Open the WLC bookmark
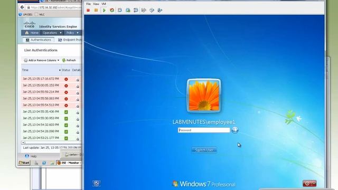 click(x=40, y=14)
